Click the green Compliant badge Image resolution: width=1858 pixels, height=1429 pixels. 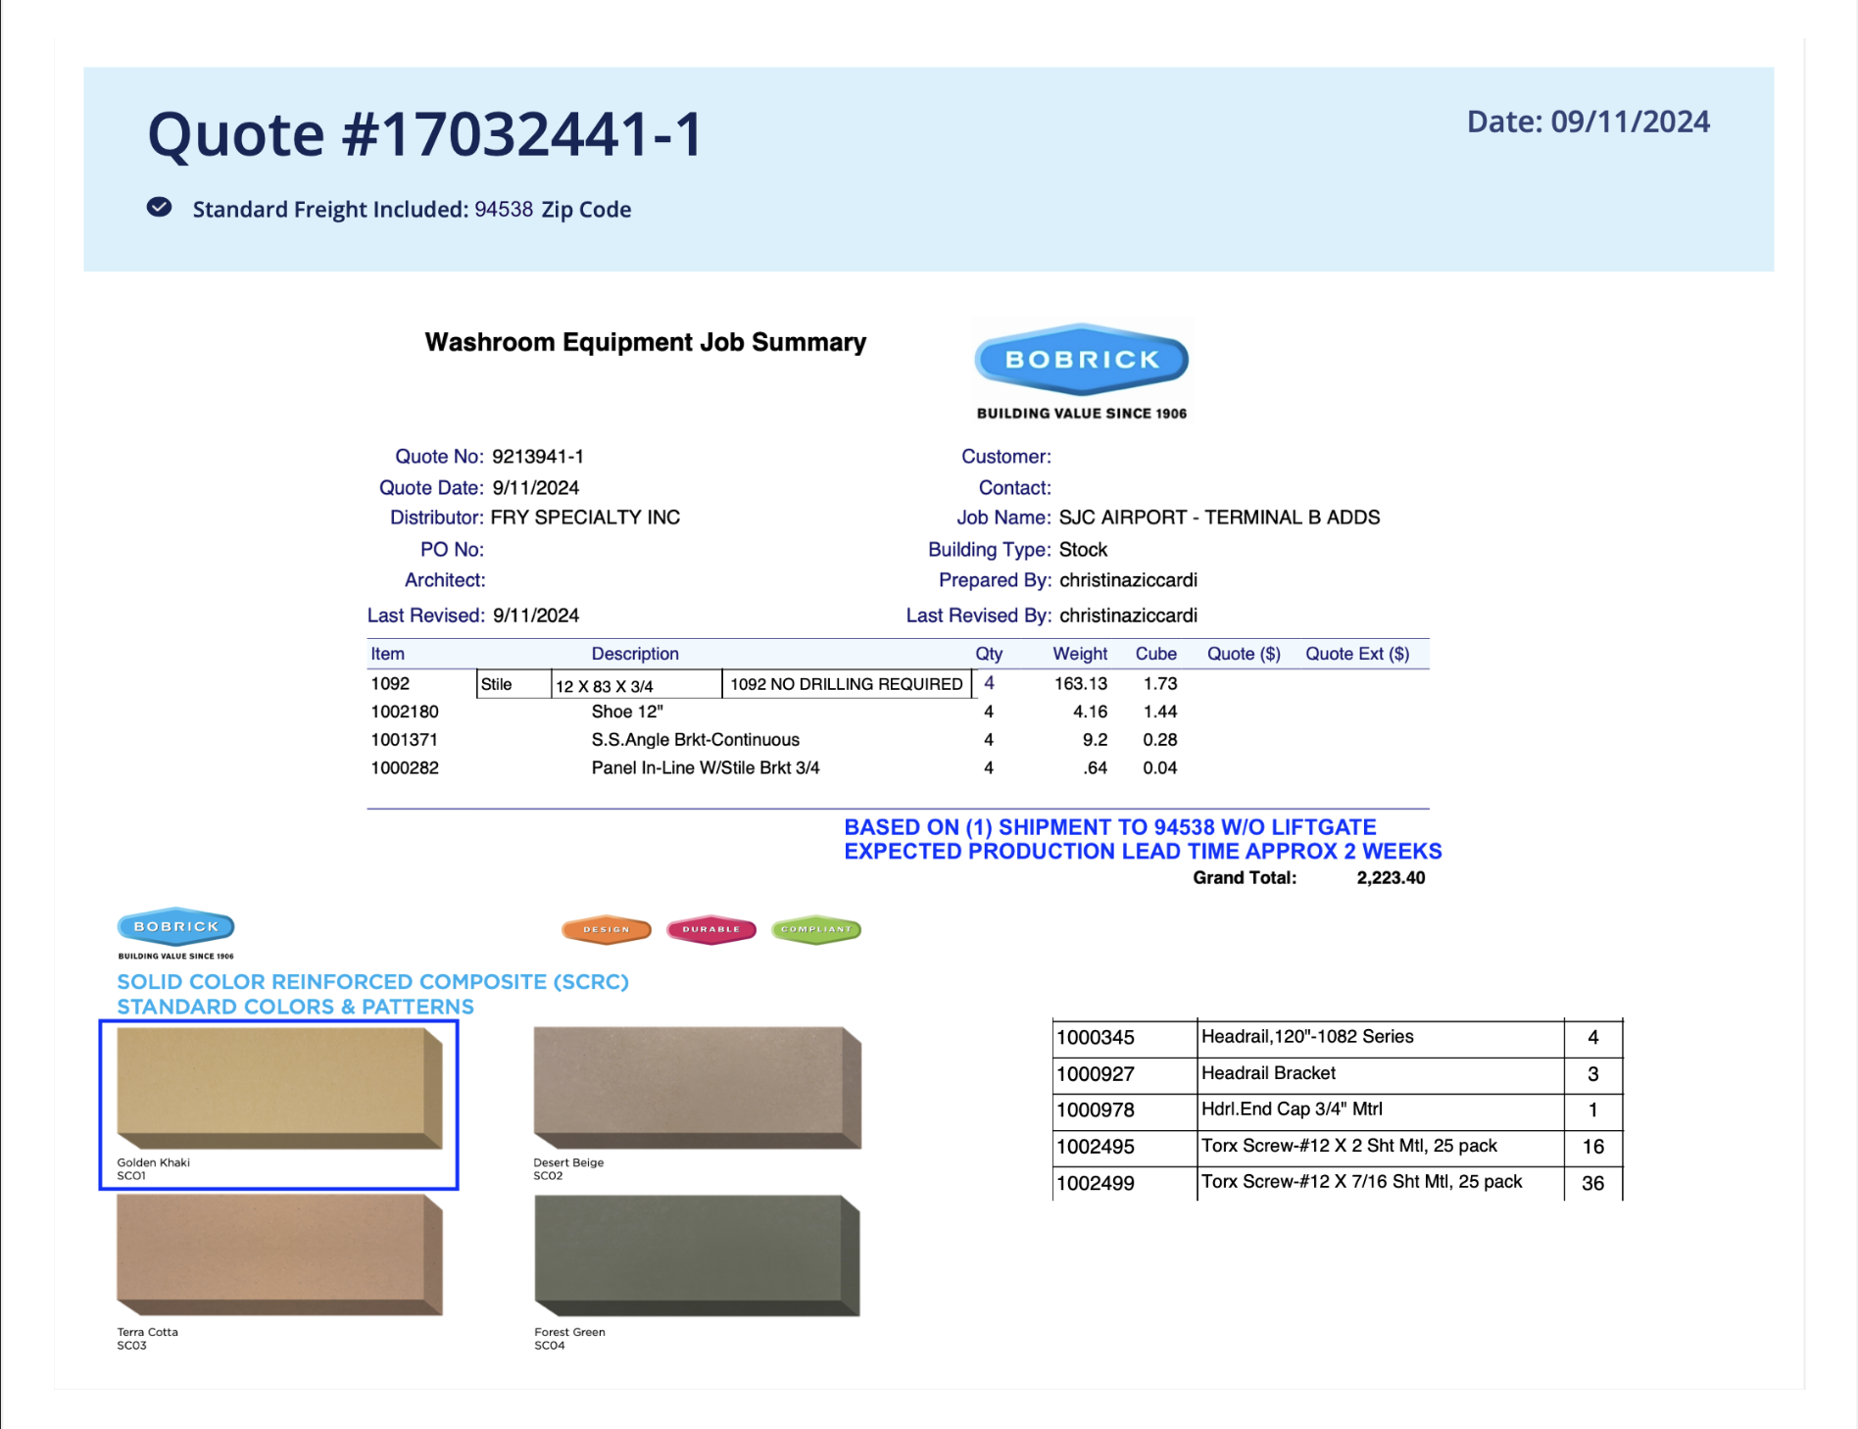pos(816,929)
